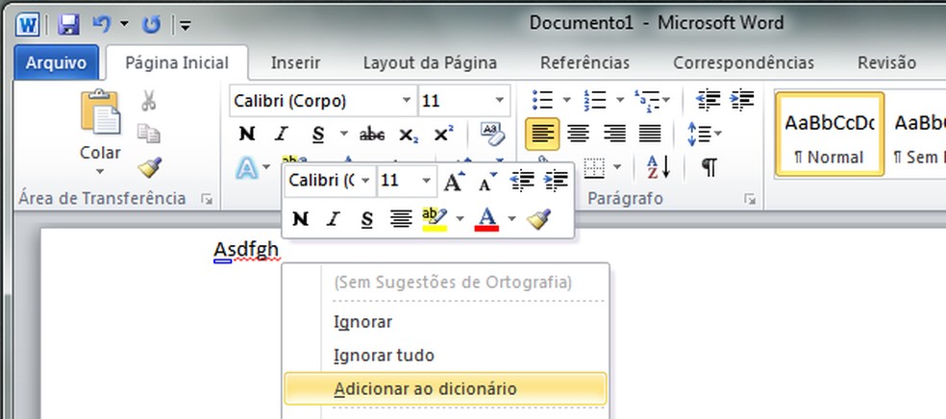The width and height of the screenshot is (946, 419).
Task: Open the Calibri (Corpo) font dropdown
Action: [x=408, y=100]
